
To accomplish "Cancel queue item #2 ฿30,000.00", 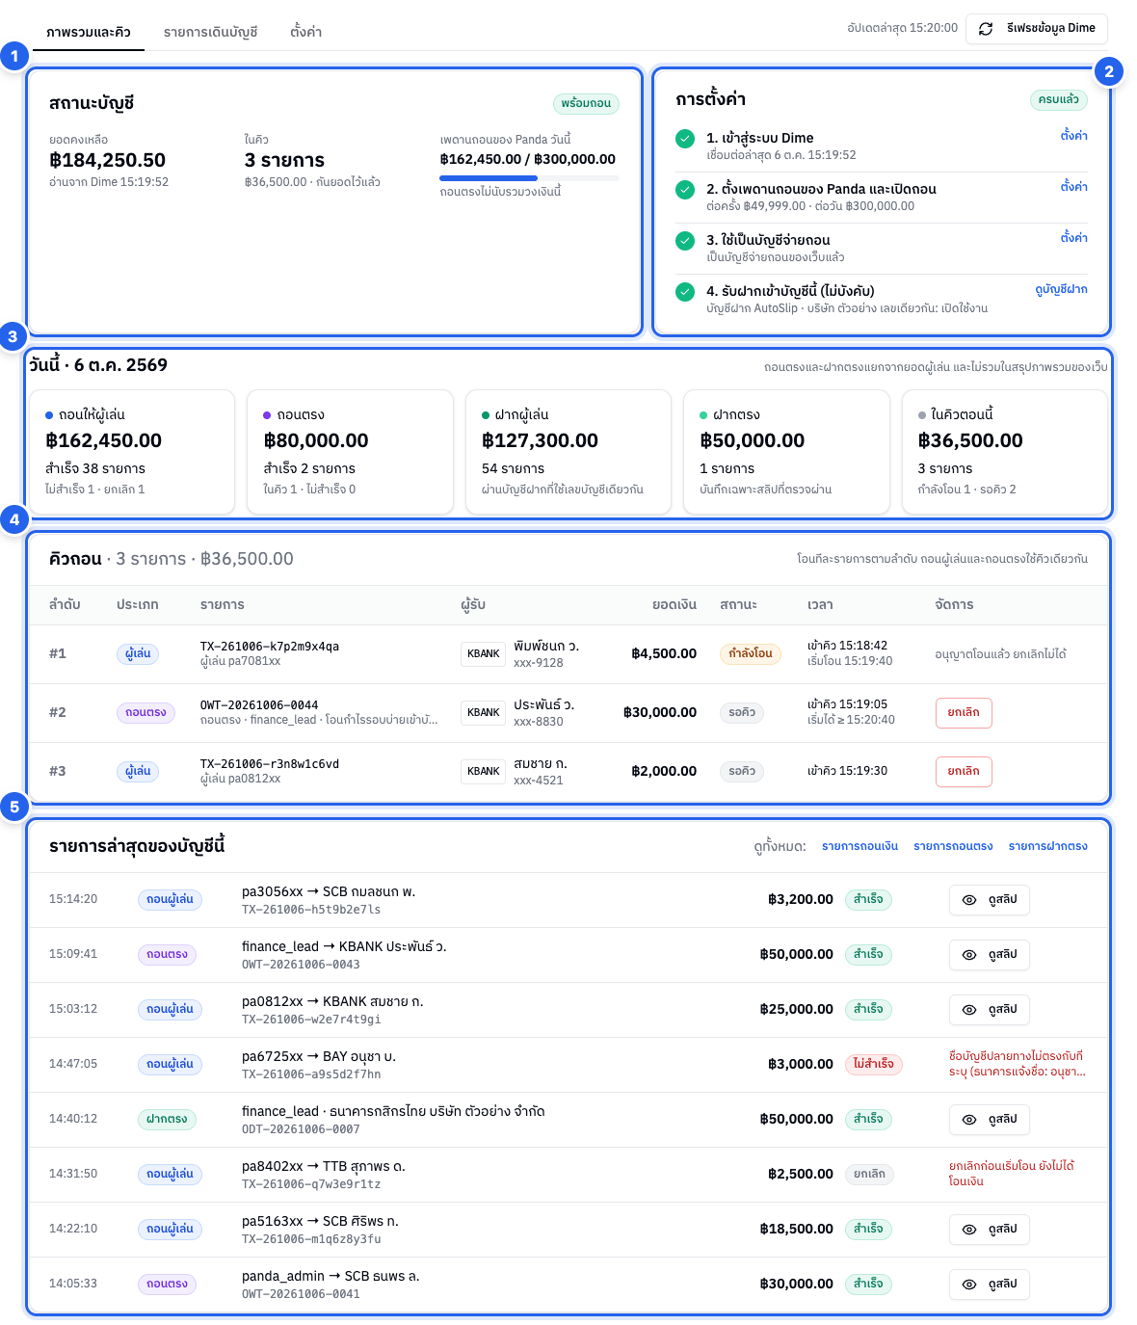I will pyautogui.click(x=964, y=713).
